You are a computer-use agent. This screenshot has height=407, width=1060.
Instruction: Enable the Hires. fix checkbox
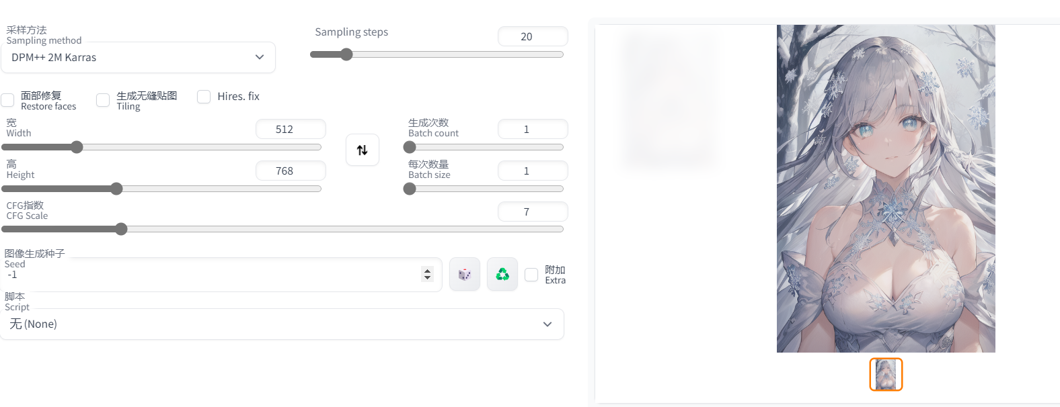tap(204, 97)
